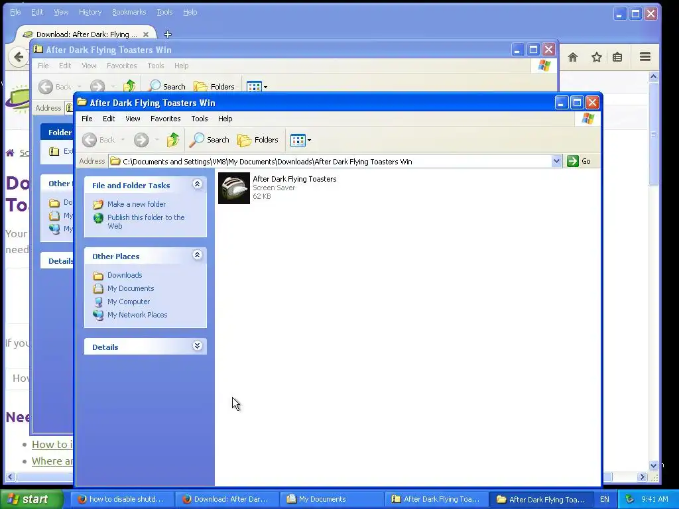Screen dimensions: 679x509
Task: Go up one folder in front Explorer window
Action: (173, 140)
